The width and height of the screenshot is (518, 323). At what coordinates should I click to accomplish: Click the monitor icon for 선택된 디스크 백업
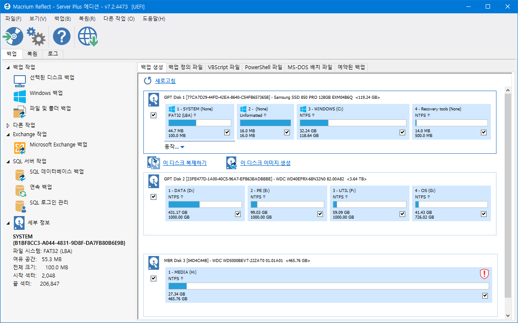(19, 81)
